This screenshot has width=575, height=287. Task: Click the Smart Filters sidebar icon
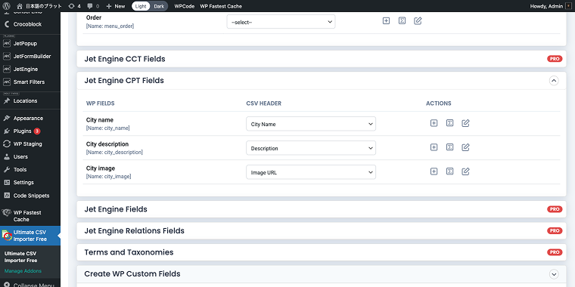coord(7,82)
